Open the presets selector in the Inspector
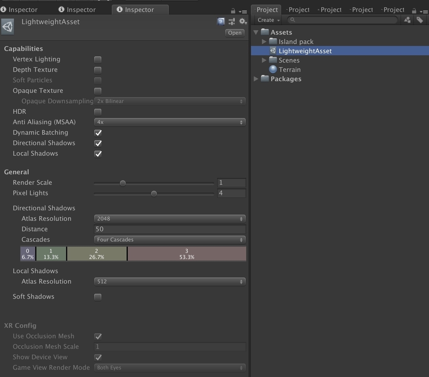The width and height of the screenshot is (429, 377). [231, 21]
